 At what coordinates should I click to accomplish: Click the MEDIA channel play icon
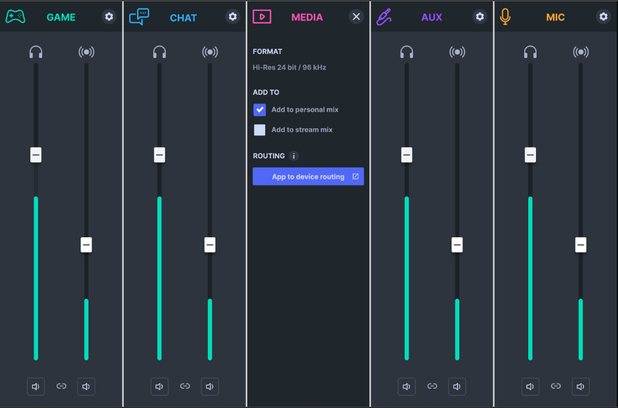[x=262, y=16]
